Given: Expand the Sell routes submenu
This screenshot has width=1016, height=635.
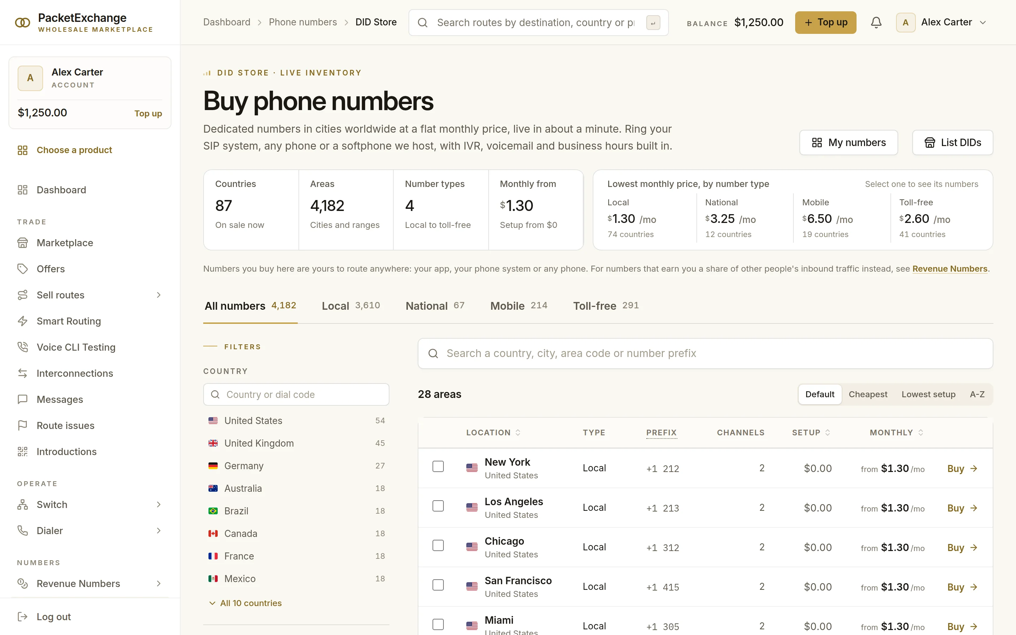Looking at the screenshot, I should pyautogui.click(x=159, y=295).
